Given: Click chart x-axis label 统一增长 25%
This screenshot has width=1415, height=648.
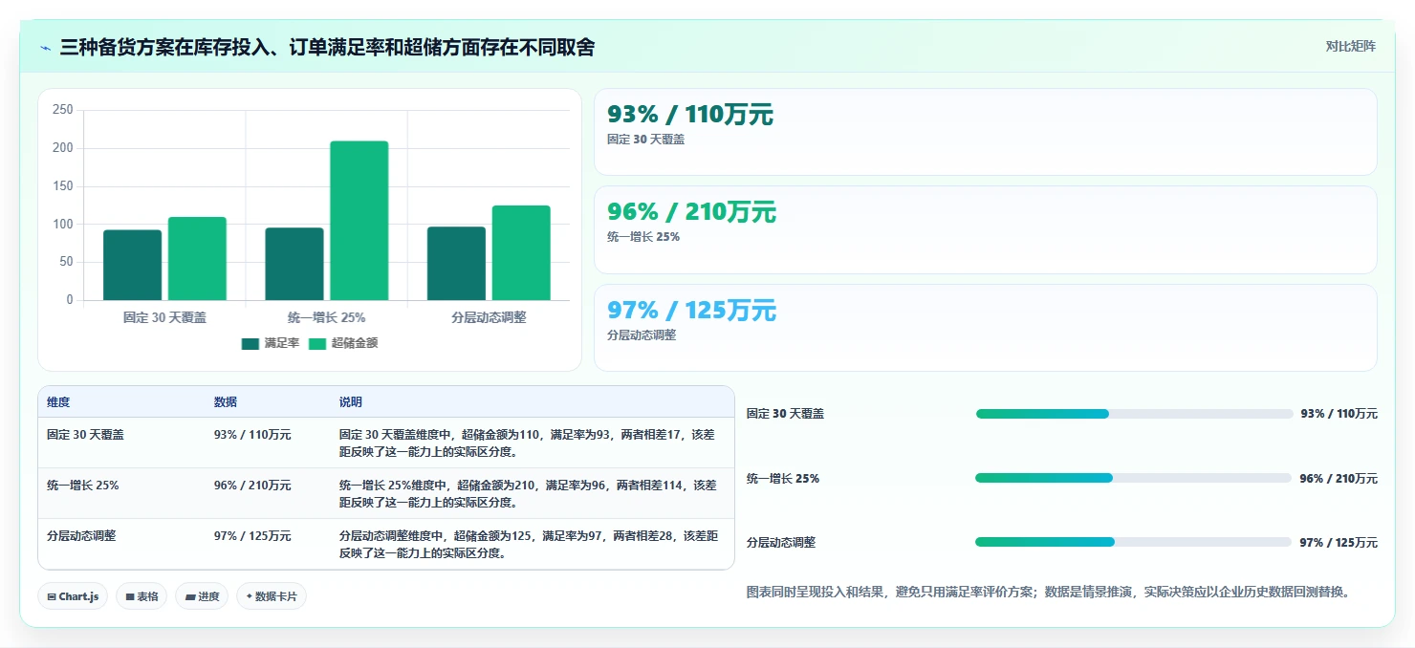Looking at the screenshot, I should [x=327, y=317].
